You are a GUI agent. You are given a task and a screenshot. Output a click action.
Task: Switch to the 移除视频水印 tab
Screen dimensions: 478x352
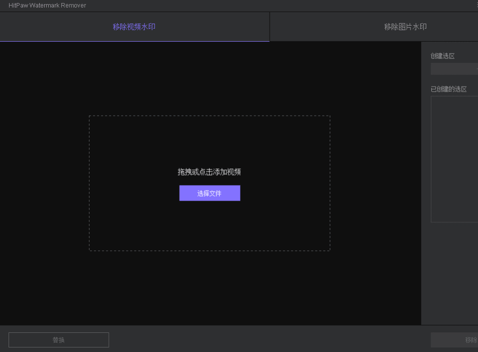coord(134,27)
